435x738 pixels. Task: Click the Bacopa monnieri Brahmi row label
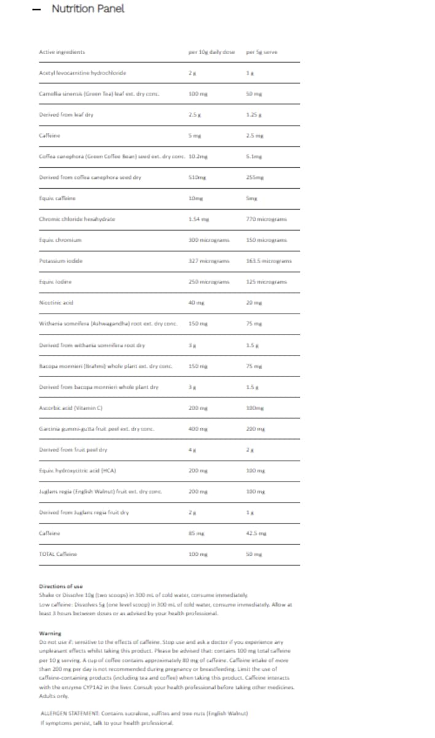coord(104,366)
